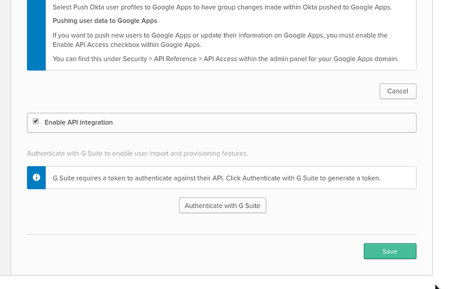Click the white area below the settings panel

point(216,282)
